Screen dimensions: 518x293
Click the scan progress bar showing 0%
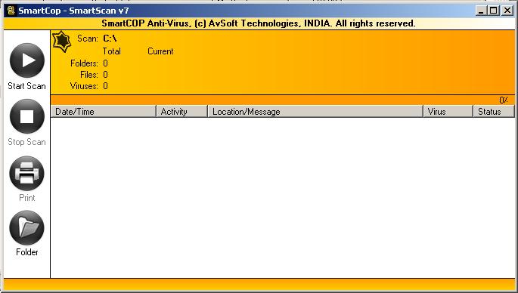[x=283, y=100]
